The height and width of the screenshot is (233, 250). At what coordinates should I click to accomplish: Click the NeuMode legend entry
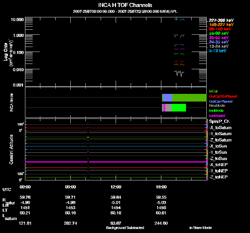point(217,106)
